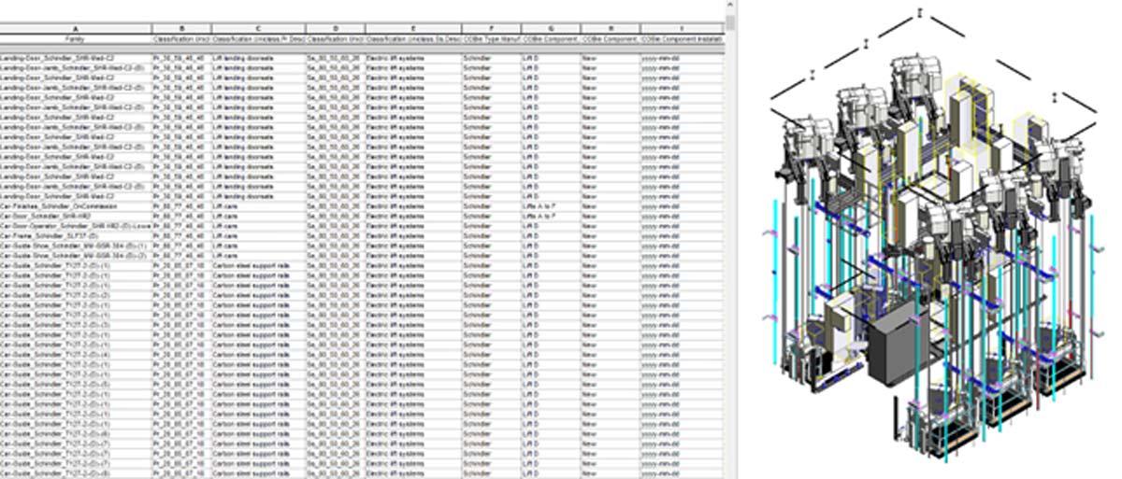Select the Car-Door_Schindler_SHR-H82 family cell
This screenshot has height=479, width=1122.
(x=75, y=216)
